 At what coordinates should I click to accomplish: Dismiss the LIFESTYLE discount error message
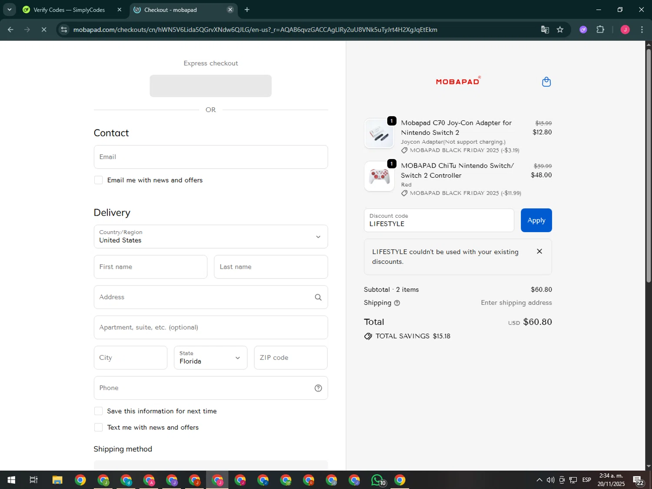tap(539, 251)
